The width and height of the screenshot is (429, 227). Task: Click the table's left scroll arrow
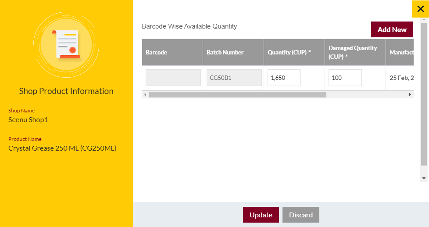145,95
